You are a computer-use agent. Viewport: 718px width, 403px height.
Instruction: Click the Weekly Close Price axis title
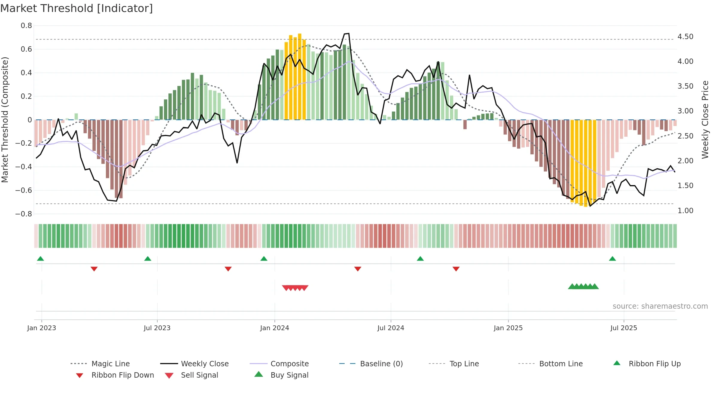pos(705,120)
